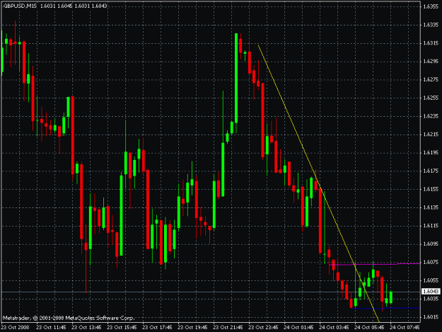Click the 23 Oct 13:45 time label
442x332 pixels.
pyautogui.click(x=86, y=327)
